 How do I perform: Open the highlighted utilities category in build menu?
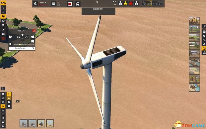[x=3, y=106]
